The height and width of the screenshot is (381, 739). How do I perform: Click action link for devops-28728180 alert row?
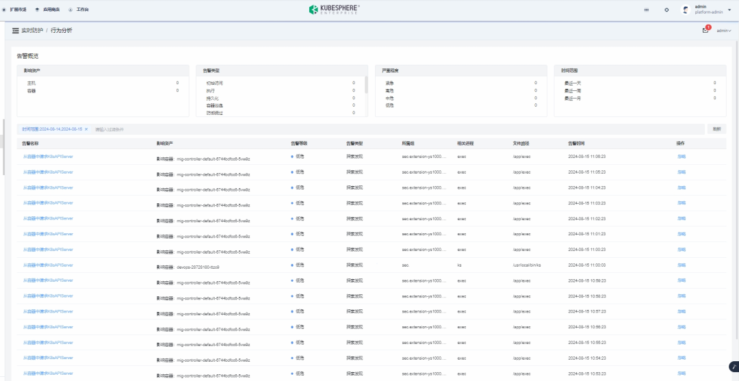coord(681,265)
